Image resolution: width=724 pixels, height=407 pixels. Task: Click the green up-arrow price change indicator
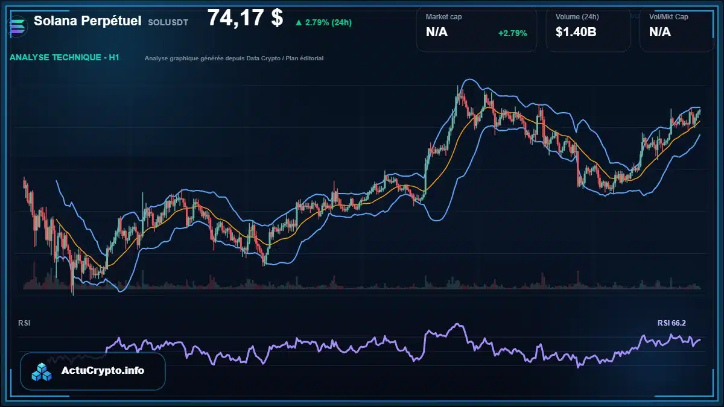pos(298,23)
